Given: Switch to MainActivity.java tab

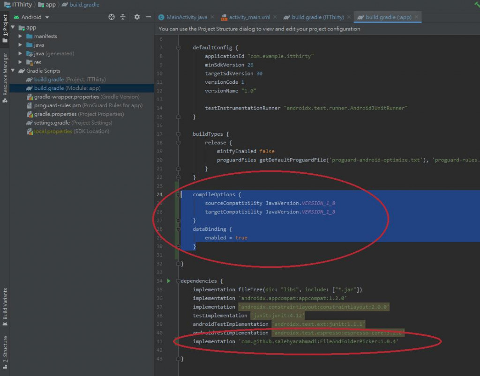Looking at the screenshot, I should coord(187,17).
